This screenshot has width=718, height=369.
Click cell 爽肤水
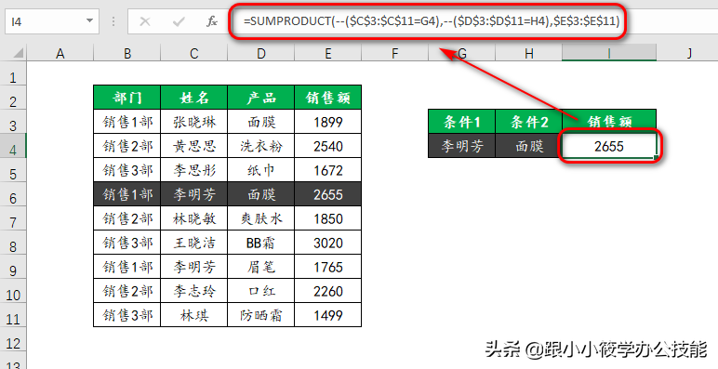(261, 218)
